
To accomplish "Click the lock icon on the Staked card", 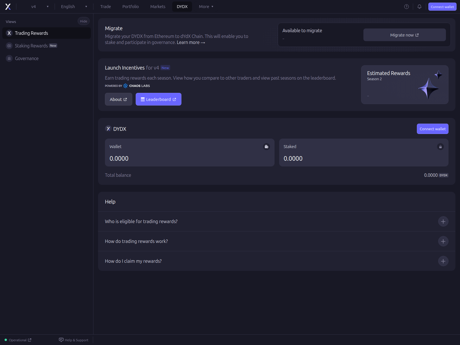I will tap(440, 147).
